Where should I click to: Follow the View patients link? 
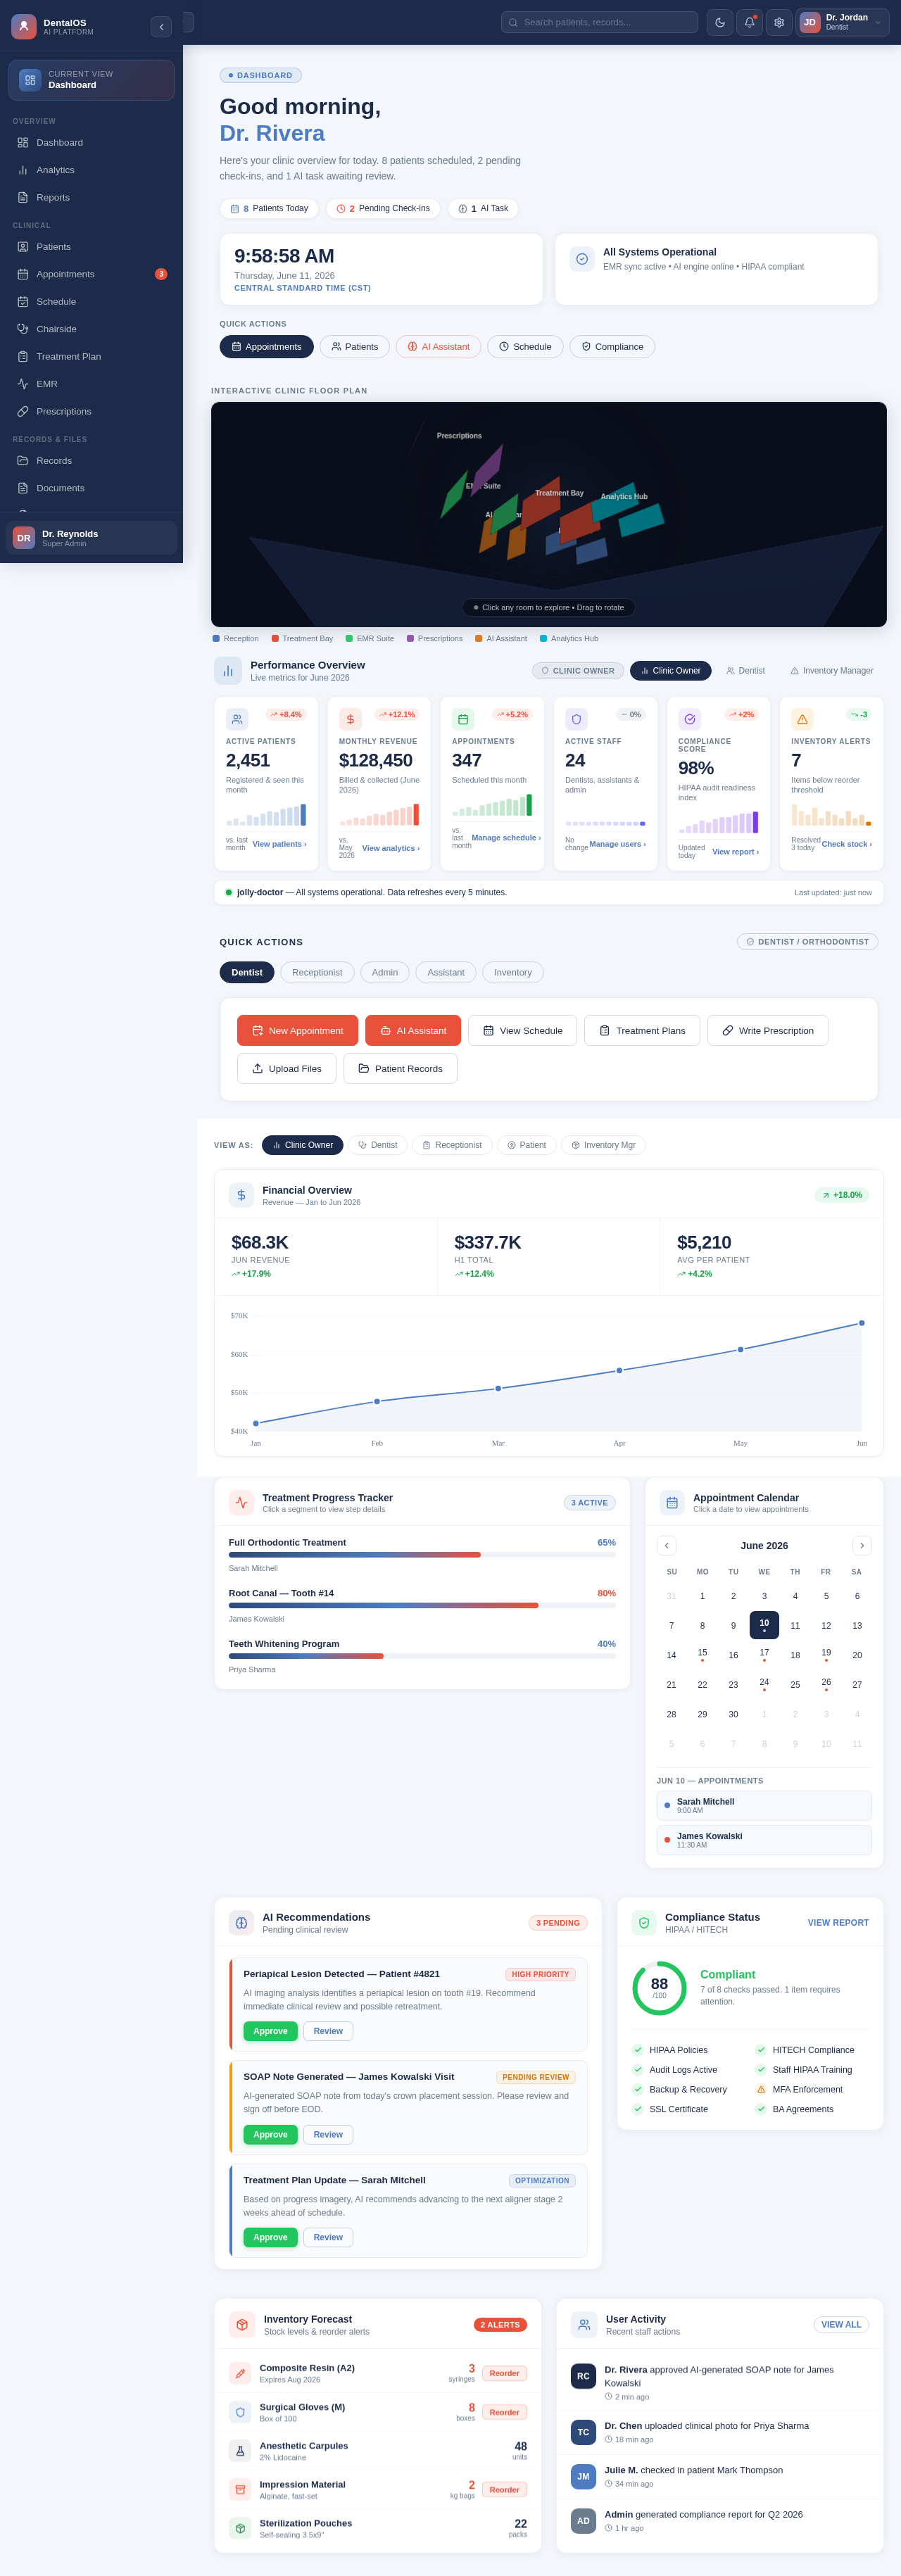pos(279,844)
